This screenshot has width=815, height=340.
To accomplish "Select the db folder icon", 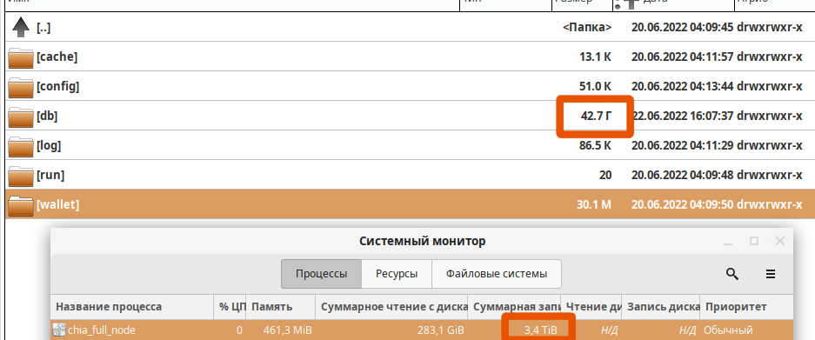I will [x=21, y=117].
